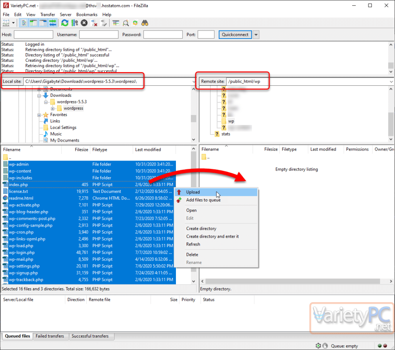Click the green activity LED indicator
Viewport: 395px width, 350px height.
click(380, 346)
